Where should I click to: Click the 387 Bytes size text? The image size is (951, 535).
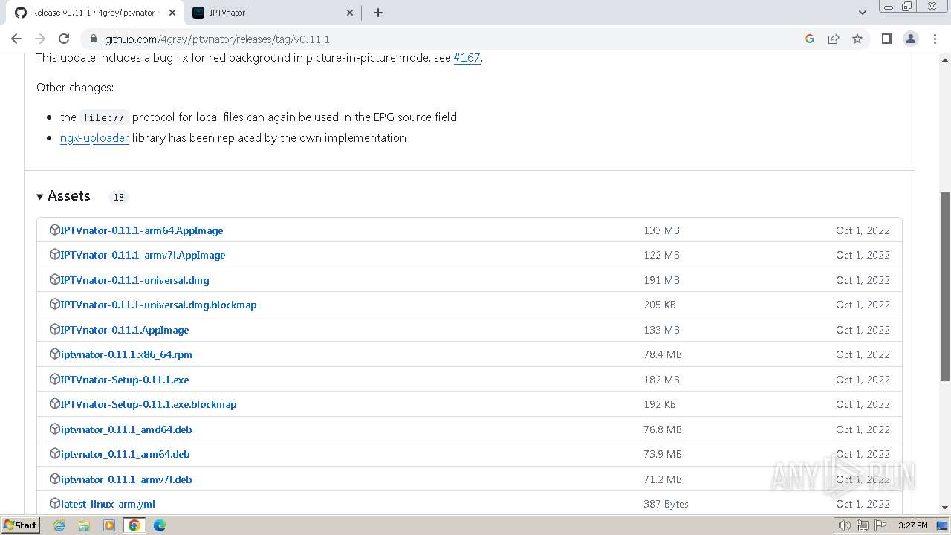click(x=666, y=504)
